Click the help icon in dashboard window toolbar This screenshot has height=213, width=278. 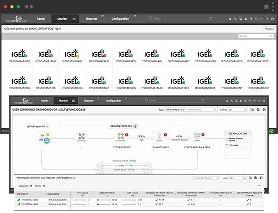(x=259, y=101)
